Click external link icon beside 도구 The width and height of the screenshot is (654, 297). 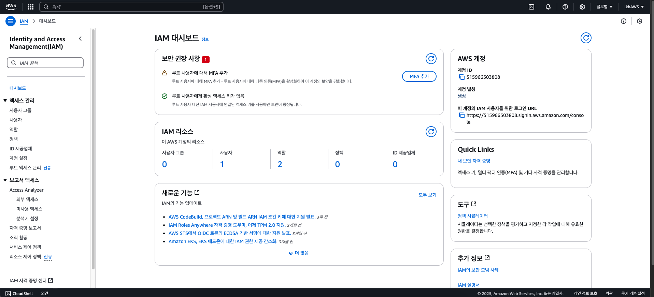click(x=474, y=204)
